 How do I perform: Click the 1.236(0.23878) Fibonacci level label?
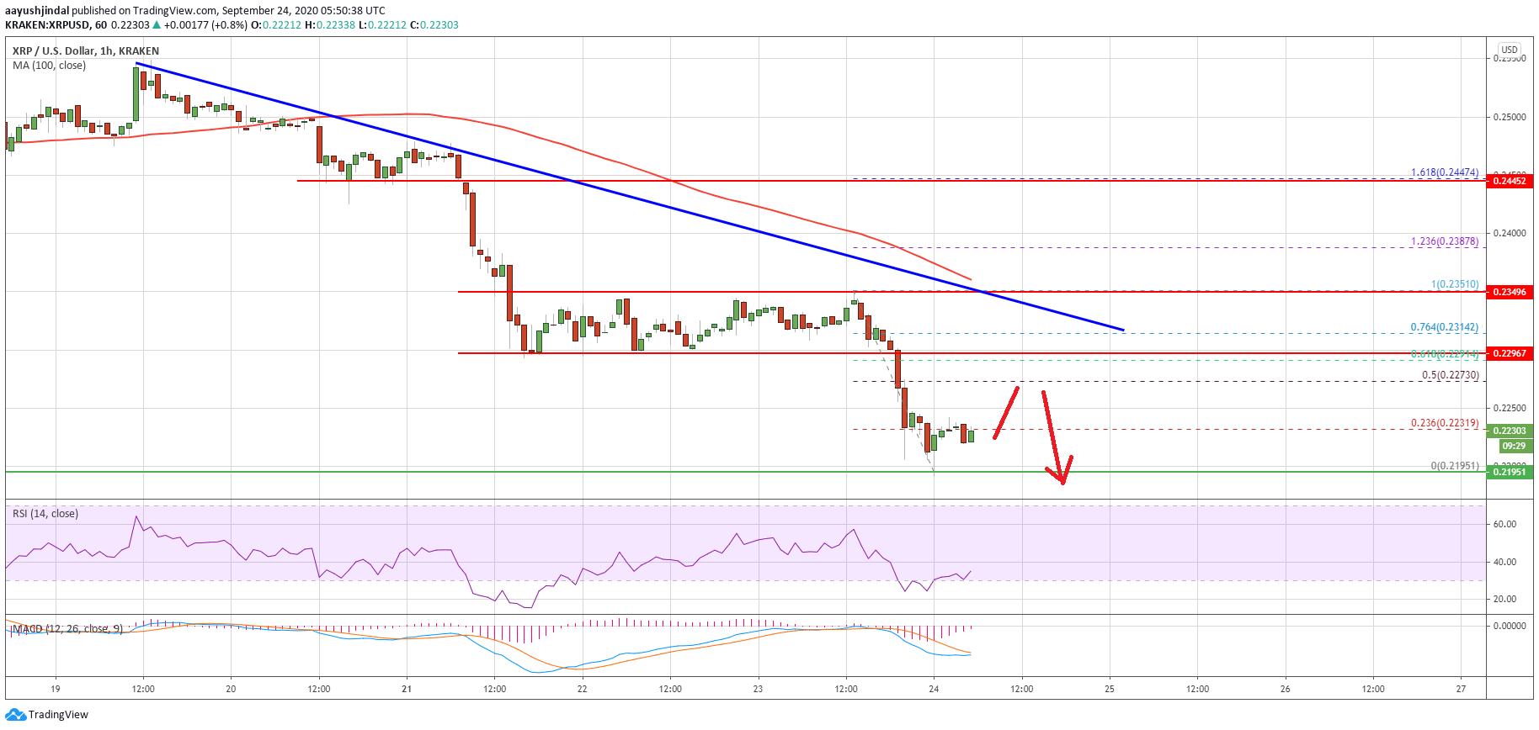click(1445, 241)
